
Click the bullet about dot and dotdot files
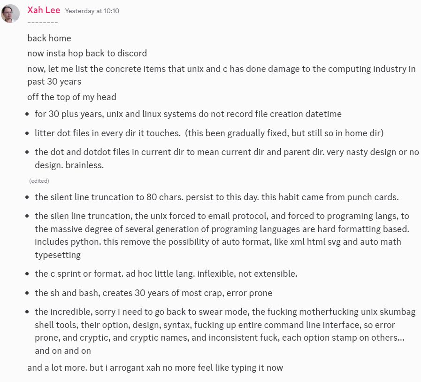click(x=225, y=152)
